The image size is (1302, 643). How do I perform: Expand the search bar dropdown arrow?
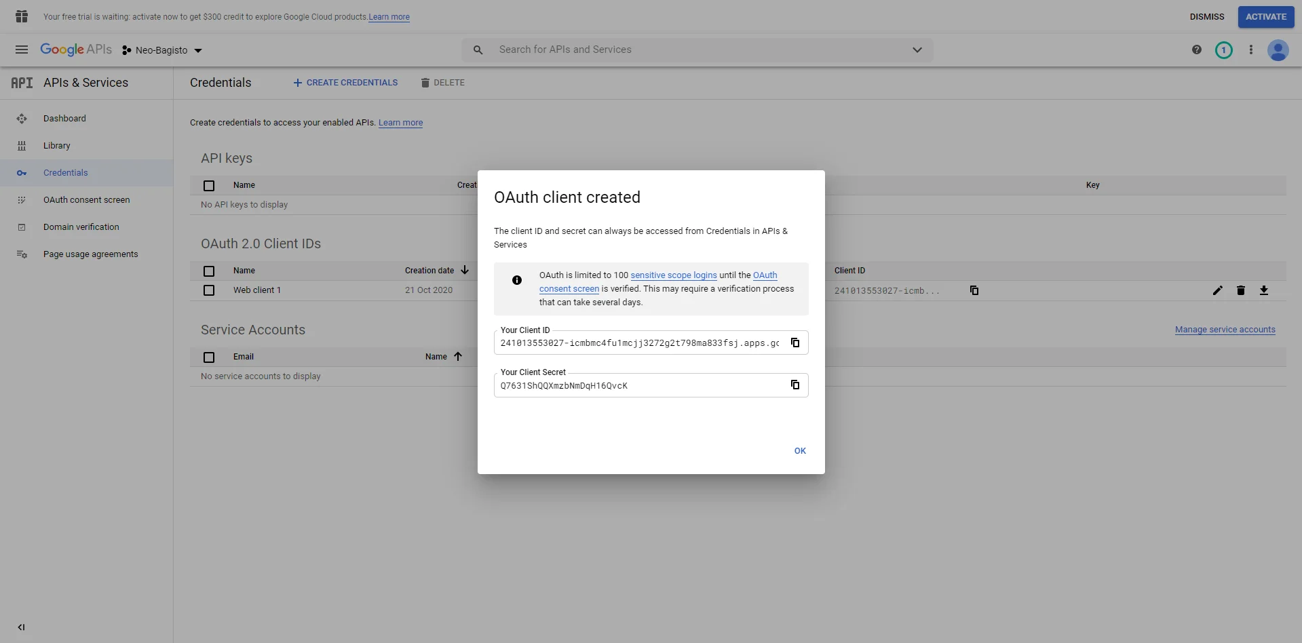coord(917,50)
